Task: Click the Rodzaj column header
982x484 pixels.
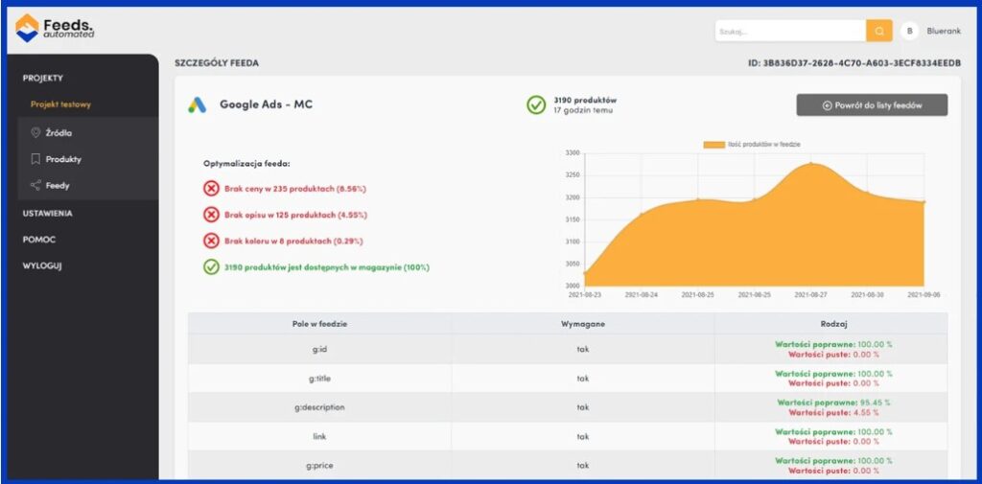Action: [833, 324]
